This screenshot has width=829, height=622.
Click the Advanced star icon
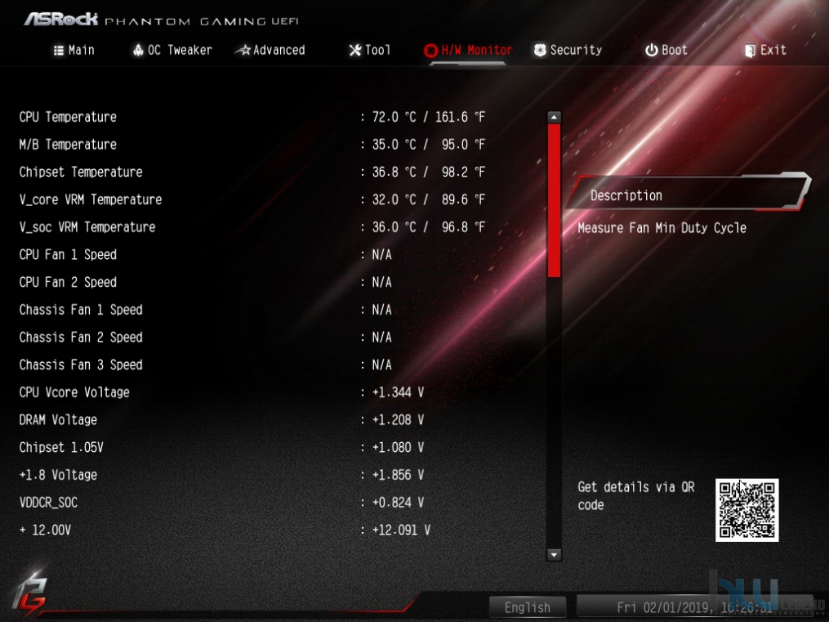[243, 50]
